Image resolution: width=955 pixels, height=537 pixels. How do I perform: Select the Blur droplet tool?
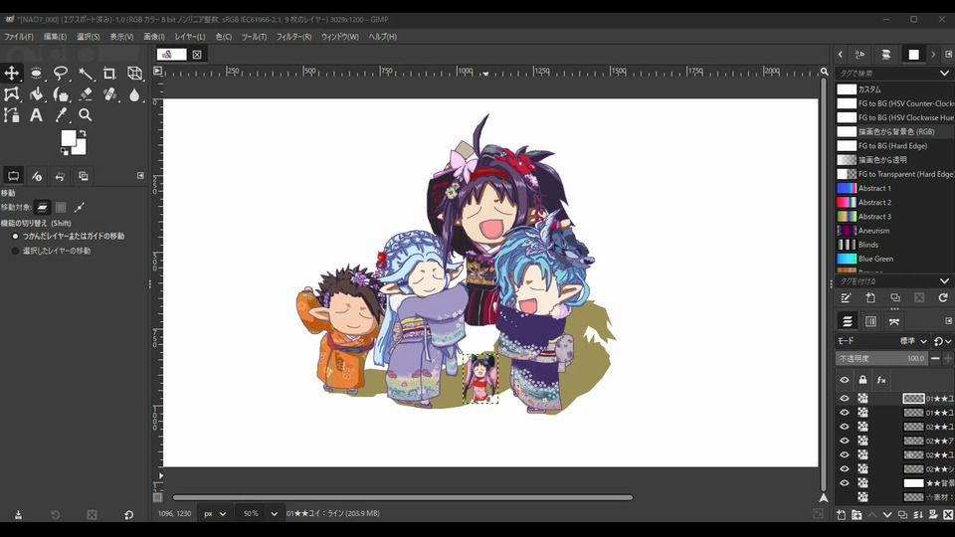(134, 94)
